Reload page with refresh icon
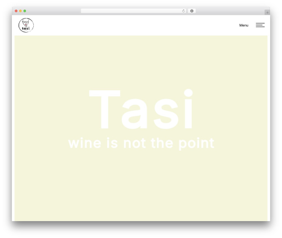 (x=183, y=11)
